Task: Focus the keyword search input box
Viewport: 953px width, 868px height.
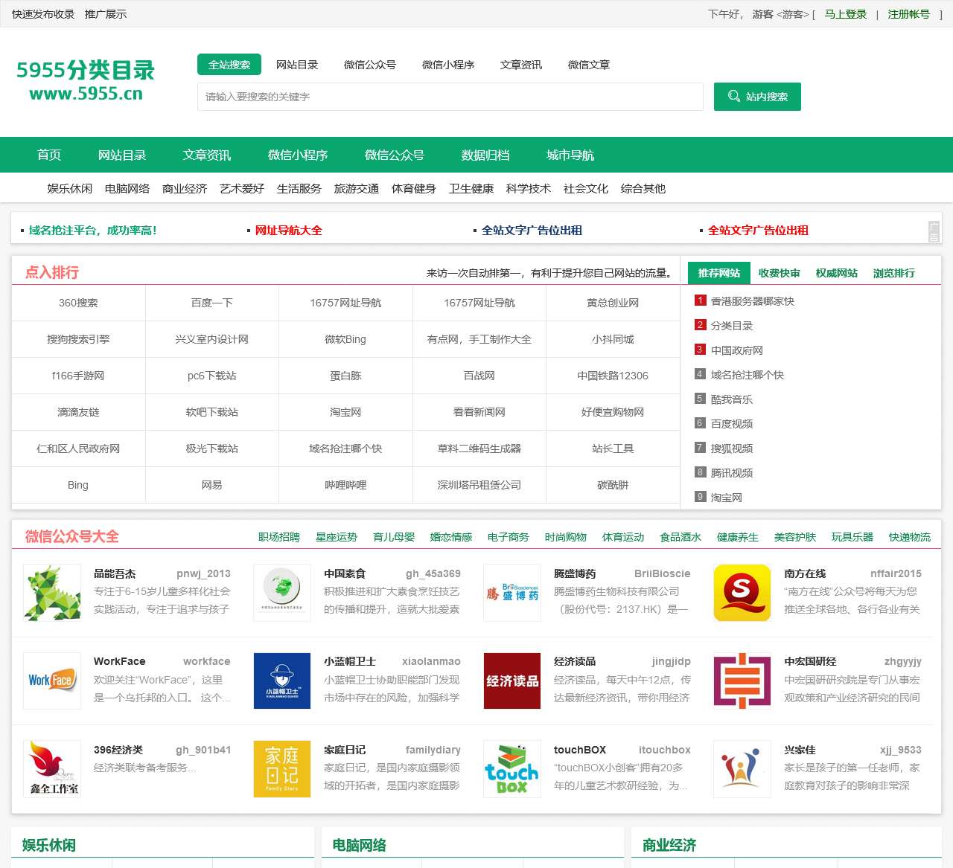Action: pyautogui.click(x=450, y=97)
